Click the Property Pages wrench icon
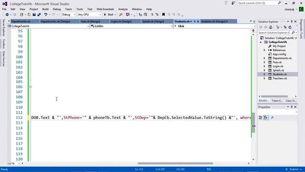 [272, 118]
